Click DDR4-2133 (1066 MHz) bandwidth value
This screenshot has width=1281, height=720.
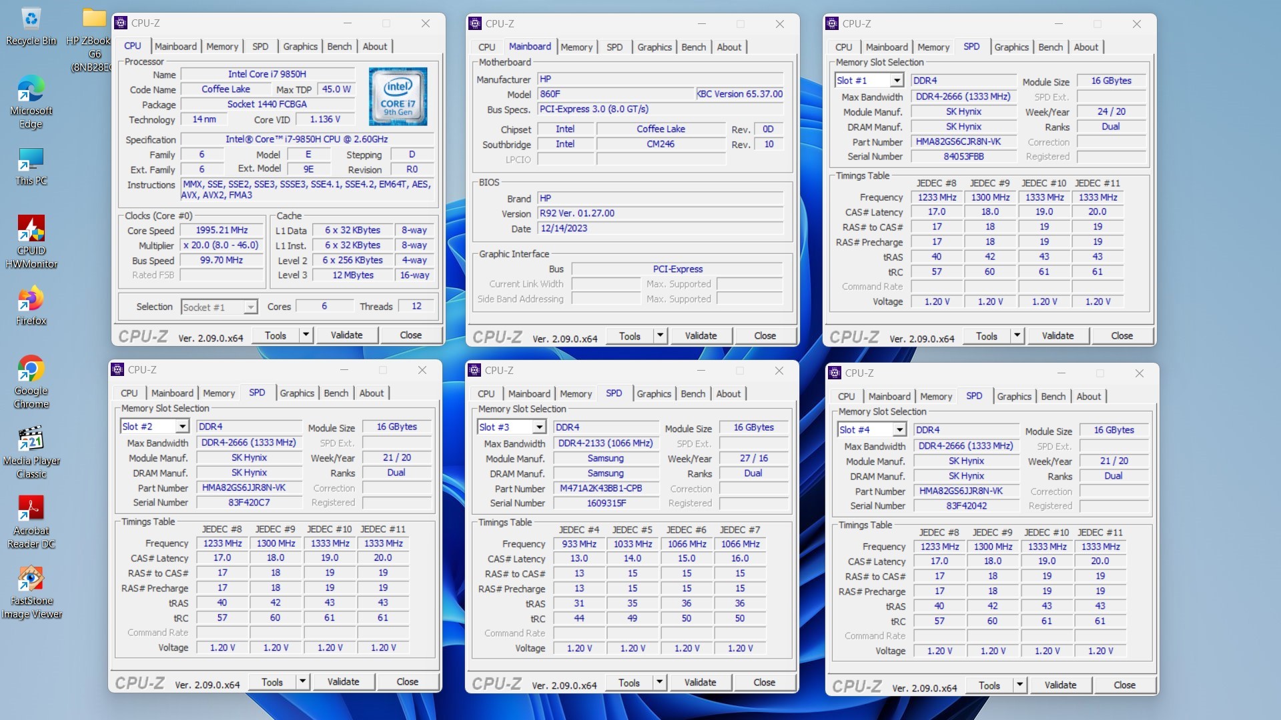(x=605, y=443)
